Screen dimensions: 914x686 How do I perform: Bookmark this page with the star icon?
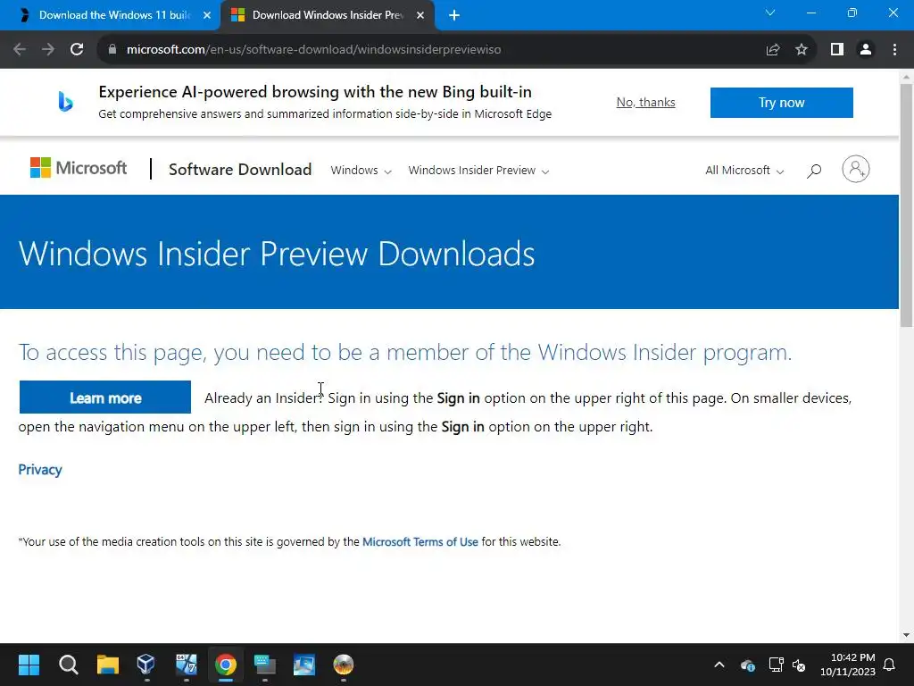pyautogui.click(x=802, y=50)
